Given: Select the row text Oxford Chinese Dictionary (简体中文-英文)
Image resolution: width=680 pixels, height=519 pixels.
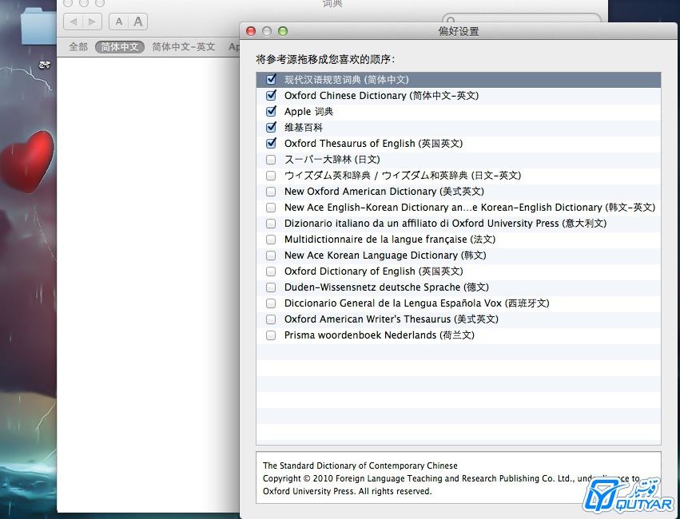Looking at the screenshot, I should click(382, 96).
